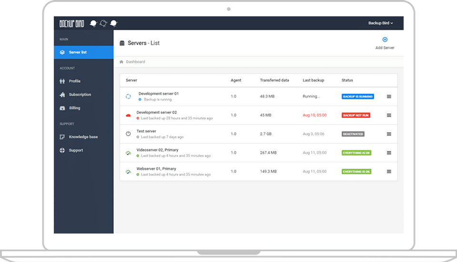
Task: Open the Support page
Action: [x=76, y=150]
